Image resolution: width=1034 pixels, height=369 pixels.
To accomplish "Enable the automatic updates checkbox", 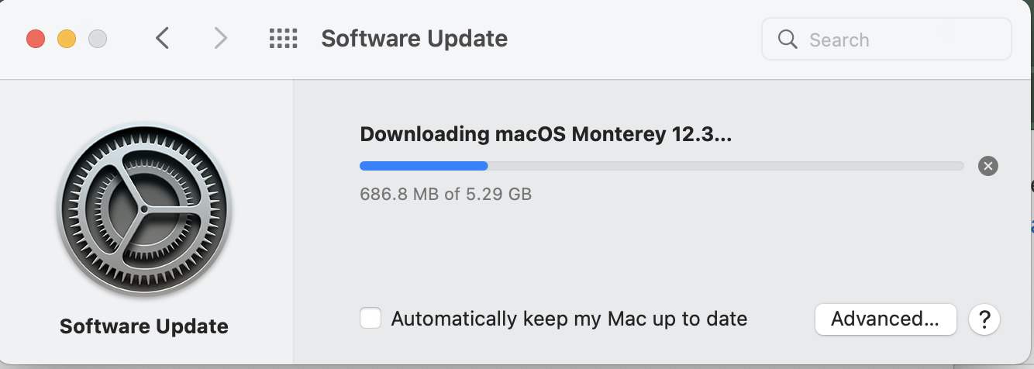I will [x=371, y=319].
